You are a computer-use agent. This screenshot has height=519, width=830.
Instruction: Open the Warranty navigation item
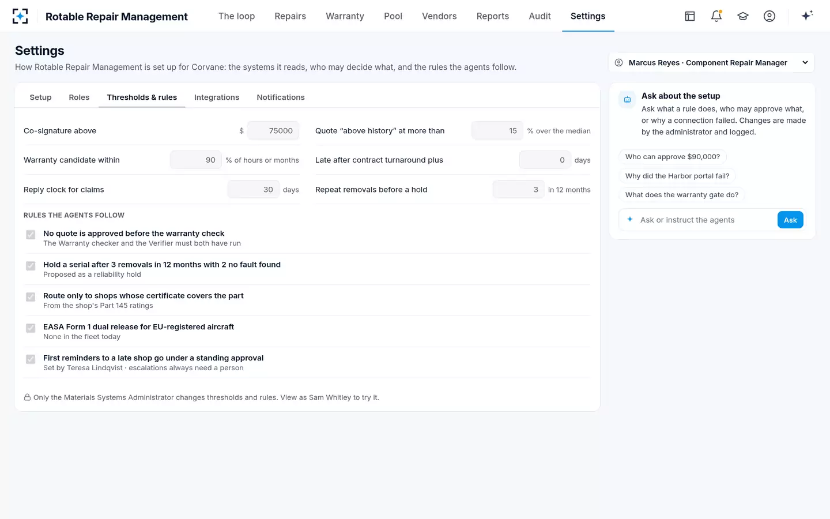[345, 16]
